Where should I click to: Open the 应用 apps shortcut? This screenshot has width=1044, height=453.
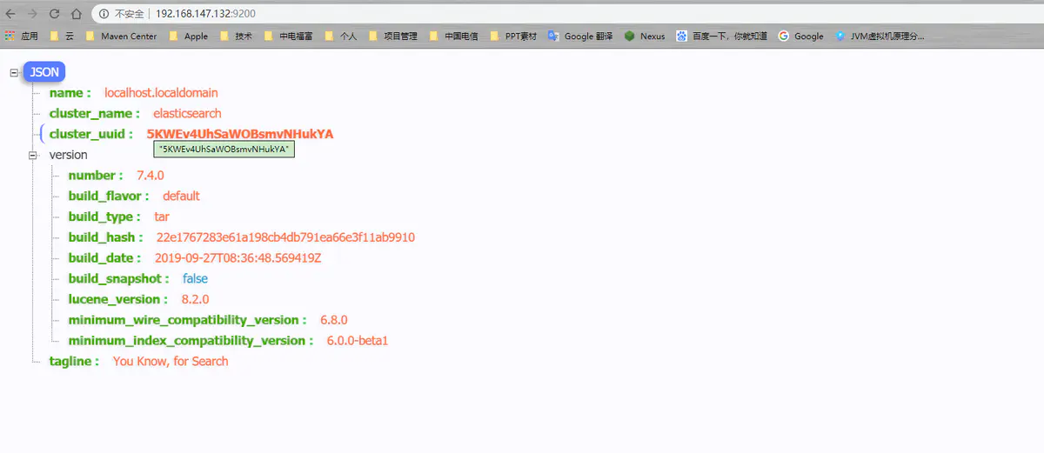tap(22, 36)
